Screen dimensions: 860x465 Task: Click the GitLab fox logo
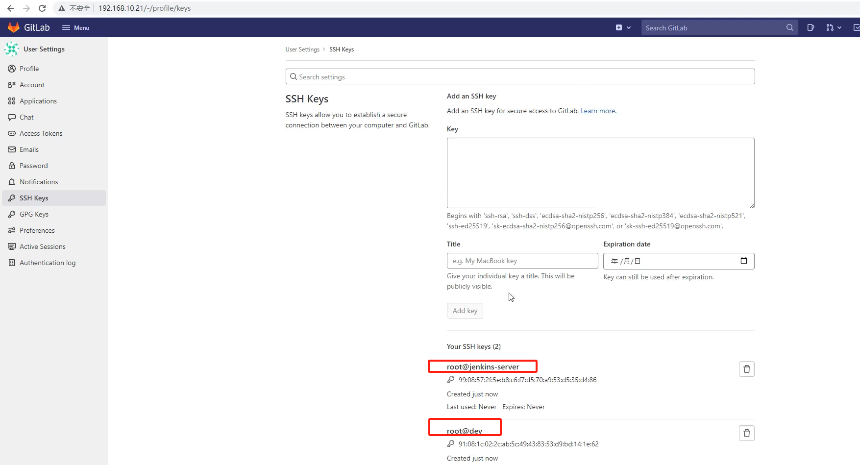pyautogui.click(x=14, y=27)
